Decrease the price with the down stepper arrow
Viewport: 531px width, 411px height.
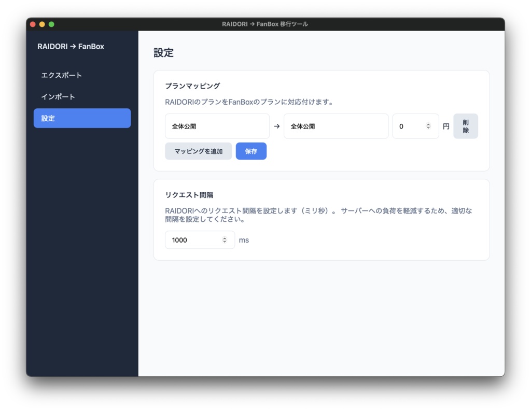[x=428, y=128]
